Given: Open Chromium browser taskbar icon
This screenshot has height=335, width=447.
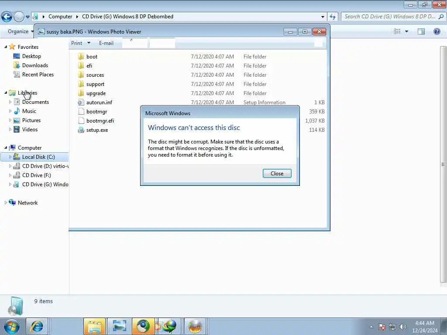Looking at the screenshot, I should tap(143, 326).
